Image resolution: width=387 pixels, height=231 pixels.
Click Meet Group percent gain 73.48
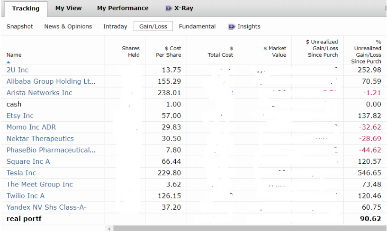click(371, 185)
